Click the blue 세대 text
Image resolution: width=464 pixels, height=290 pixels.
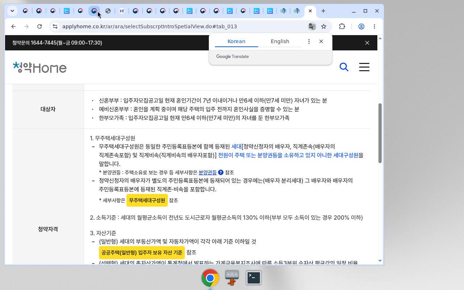pyautogui.click(x=236, y=146)
